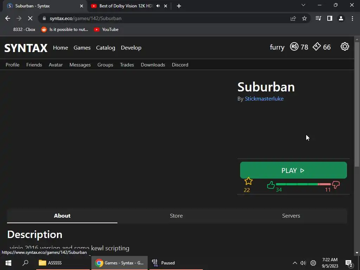Click the Robux balance value 78
360x270 pixels.
304,47
